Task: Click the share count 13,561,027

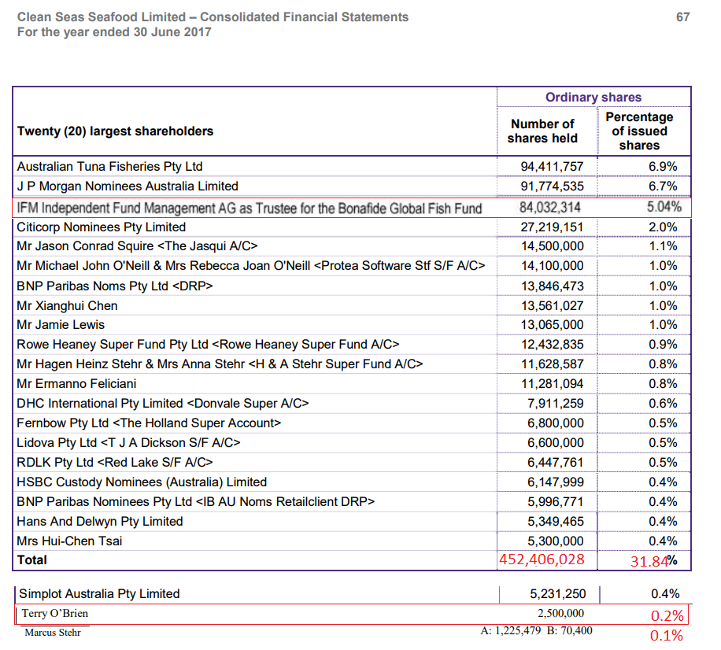Action: tap(552, 305)
